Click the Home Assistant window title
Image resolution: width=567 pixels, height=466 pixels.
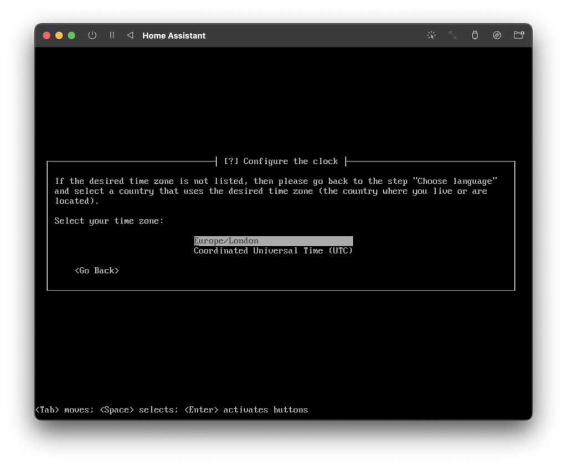tap(174, 35)
